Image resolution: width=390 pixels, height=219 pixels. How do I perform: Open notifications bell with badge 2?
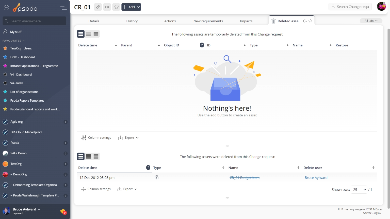click(63, 211)
